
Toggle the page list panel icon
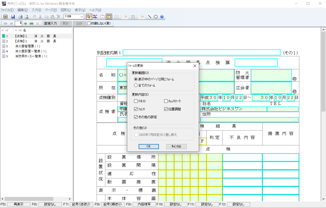[x=109, y=17]
